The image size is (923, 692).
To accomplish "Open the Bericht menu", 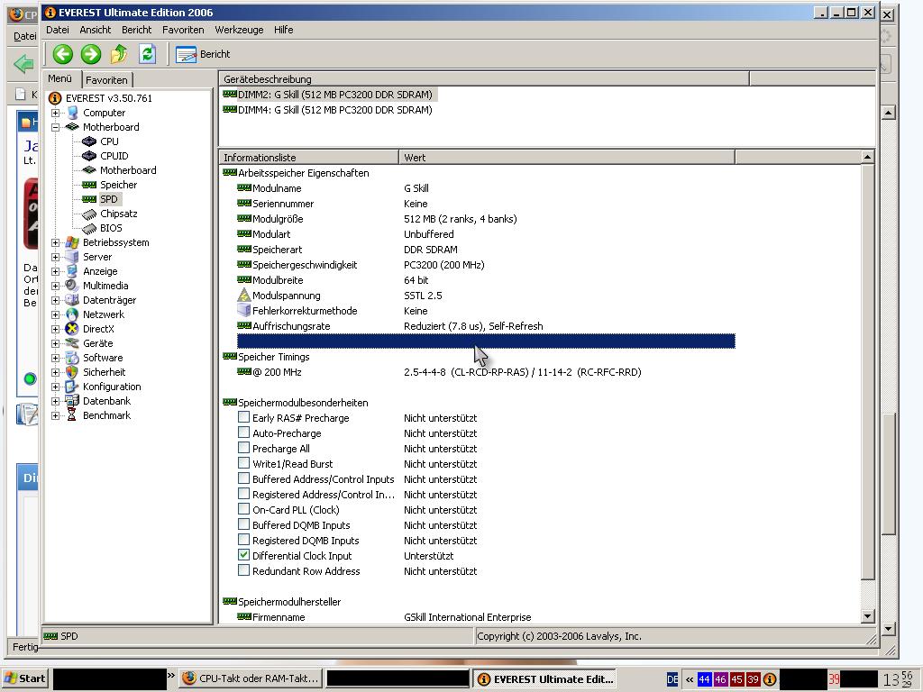I will point(137,30).
